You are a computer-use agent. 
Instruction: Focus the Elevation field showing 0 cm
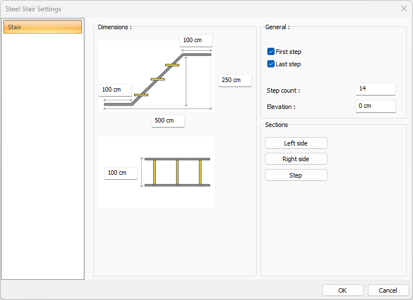coord(375,106)
